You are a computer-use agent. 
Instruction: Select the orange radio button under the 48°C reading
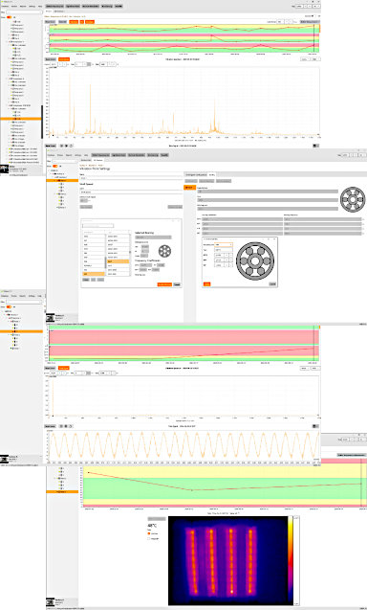(x=149, y=533)
